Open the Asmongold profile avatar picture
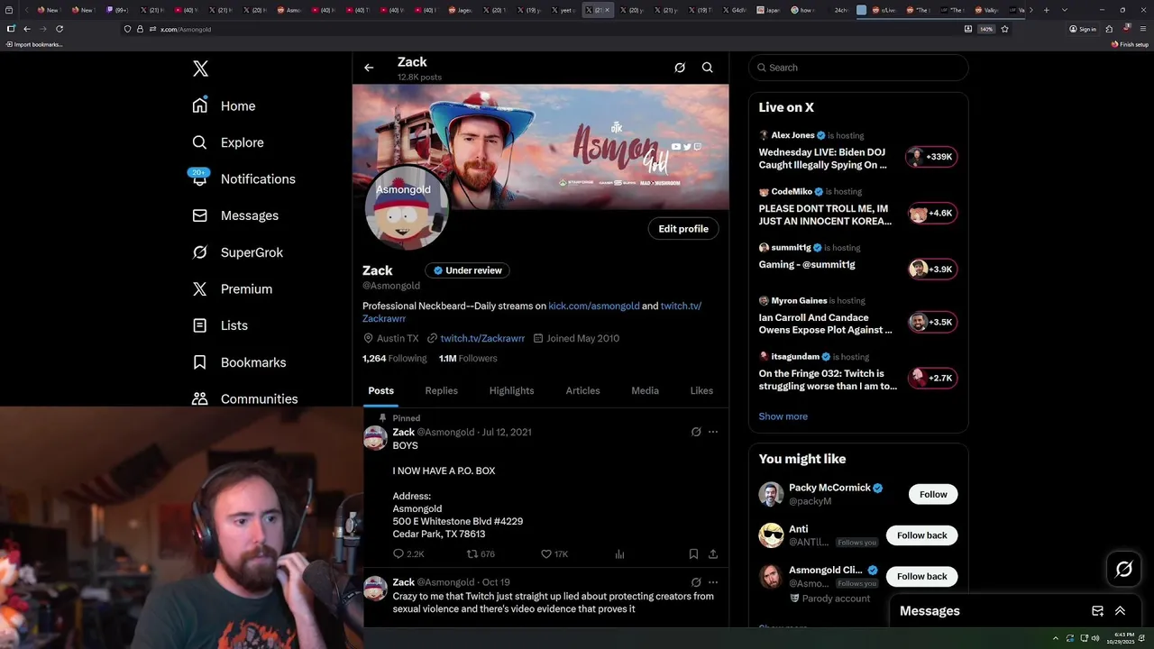 click(407, 208)
